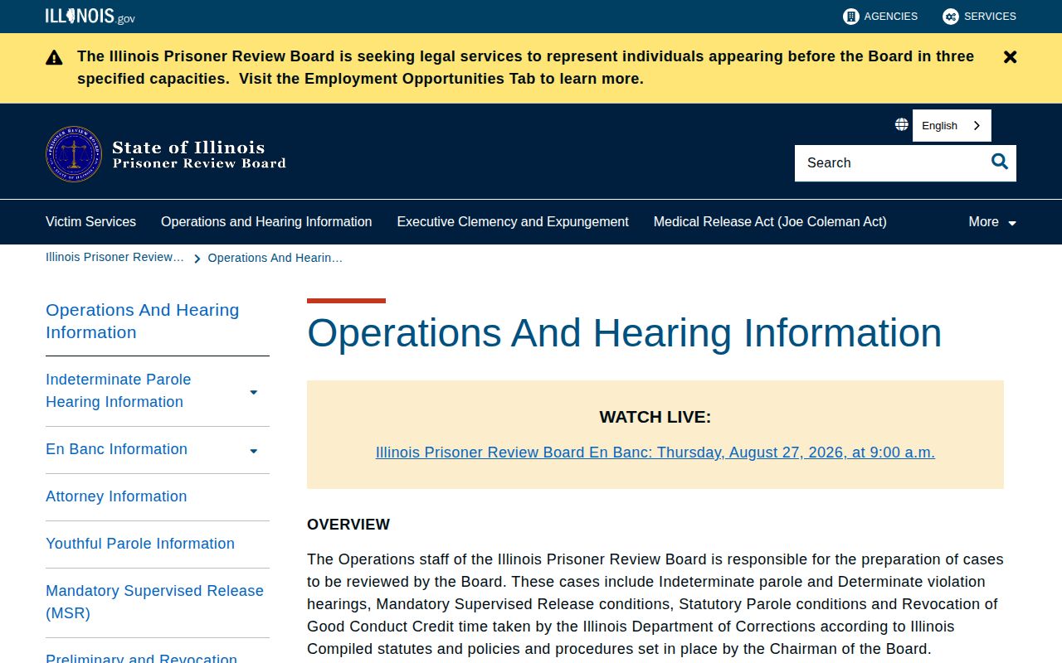
Task: Click the globe language icon
Action: point(901,124)
